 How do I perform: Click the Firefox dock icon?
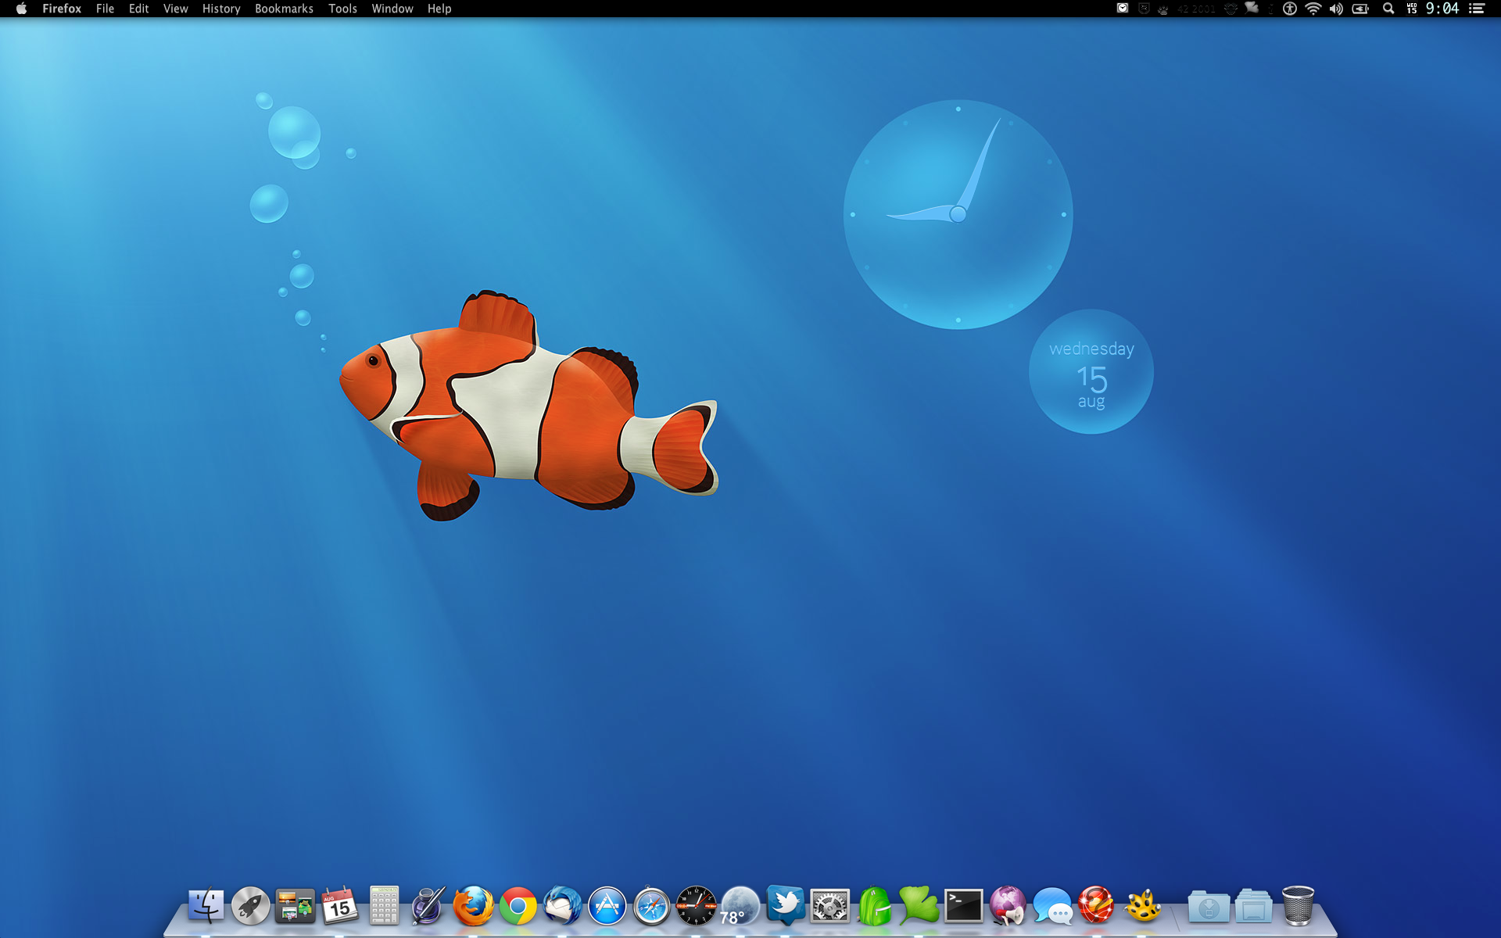click(x=473, y=906)
